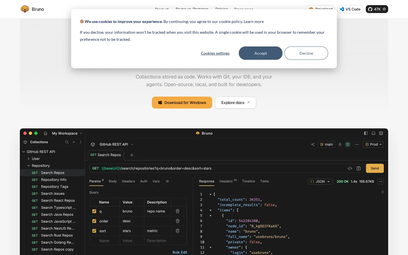Image resolution: width=408 pixels, height=255 pixels.
Task: Open the JSON response format dropdown
Action: coord(320,182)
